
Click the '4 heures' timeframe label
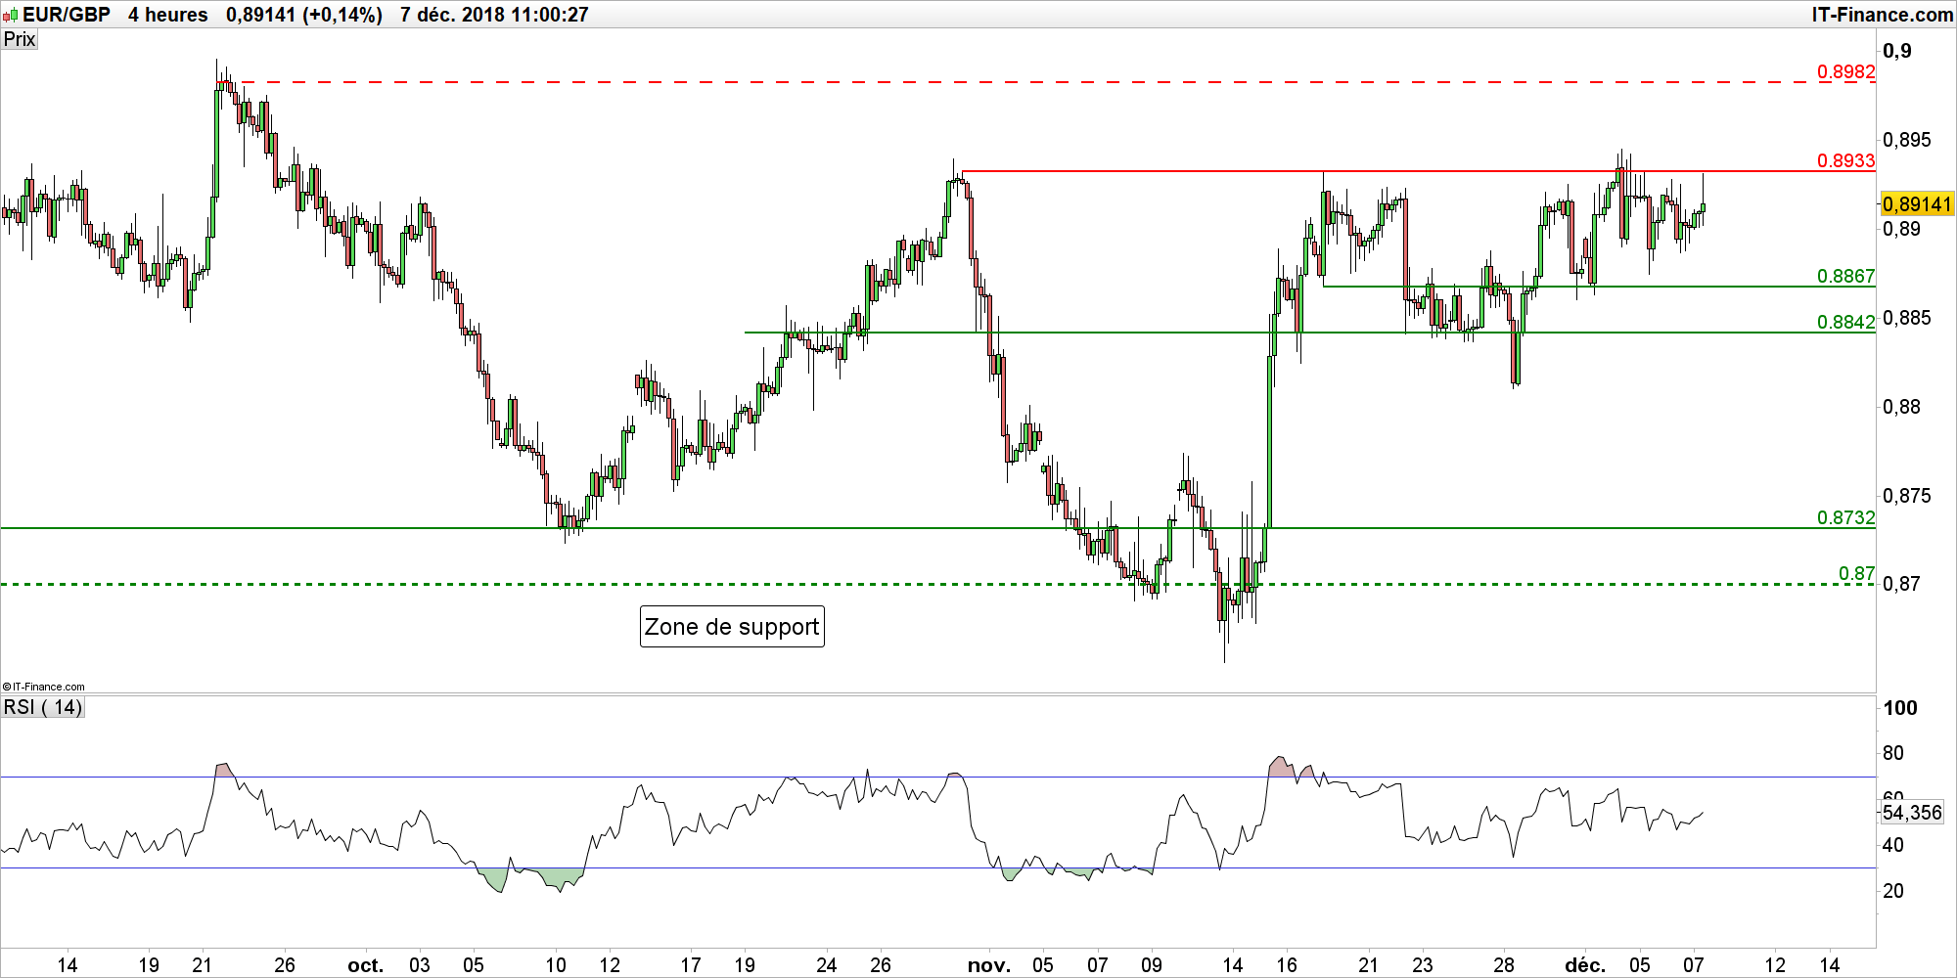coord(168,15)
